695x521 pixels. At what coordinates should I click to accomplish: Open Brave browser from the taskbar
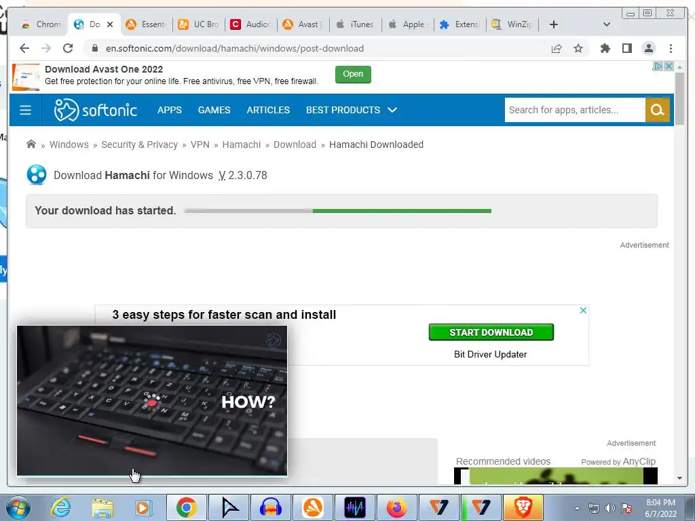(523, 507)
